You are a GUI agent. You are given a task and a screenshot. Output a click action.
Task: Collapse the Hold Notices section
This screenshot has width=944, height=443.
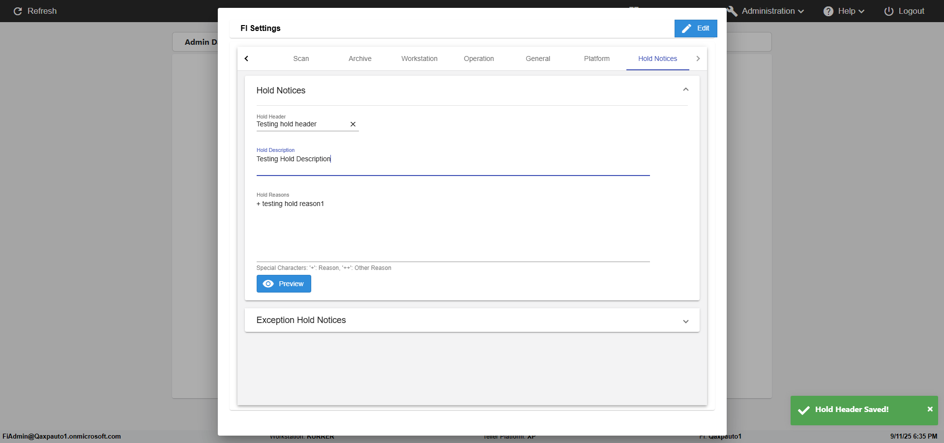tap(685, 90)
